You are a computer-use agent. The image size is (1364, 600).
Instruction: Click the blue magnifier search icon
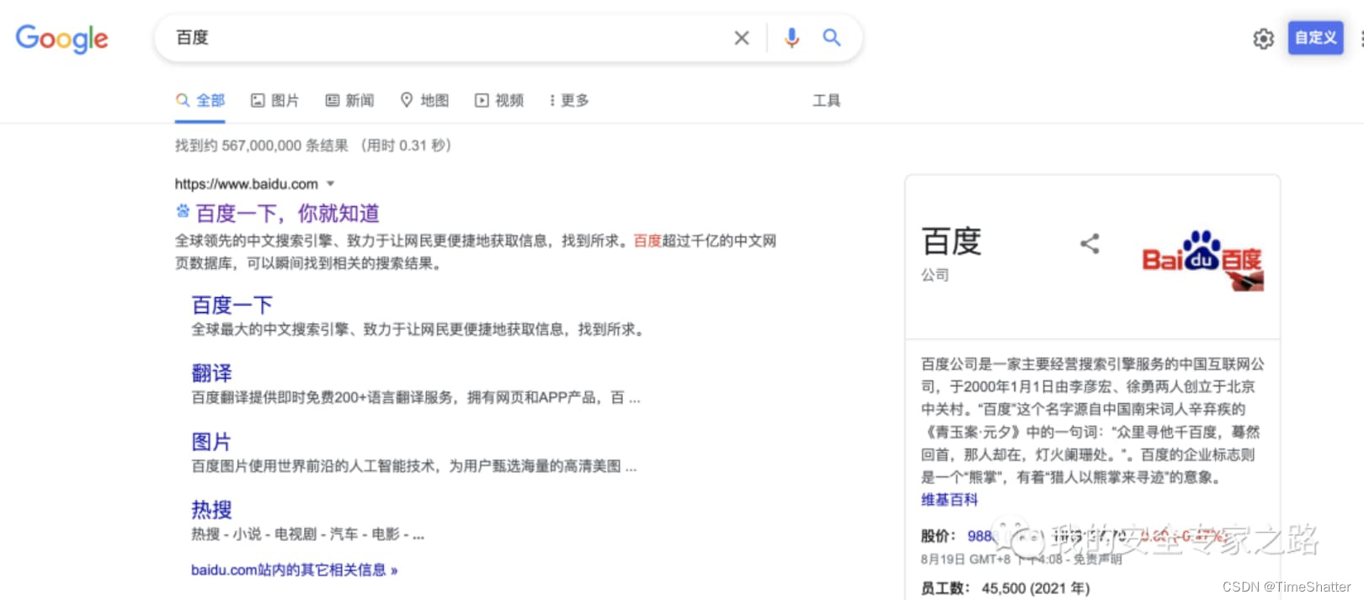[832, 38]
